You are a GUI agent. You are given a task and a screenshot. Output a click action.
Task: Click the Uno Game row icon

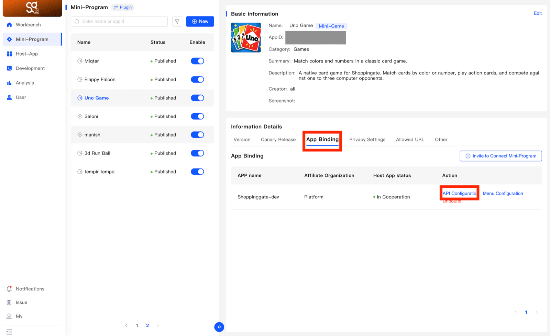(x=80, y=98)
